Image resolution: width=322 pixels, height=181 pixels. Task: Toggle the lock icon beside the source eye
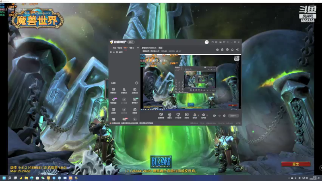114,52
